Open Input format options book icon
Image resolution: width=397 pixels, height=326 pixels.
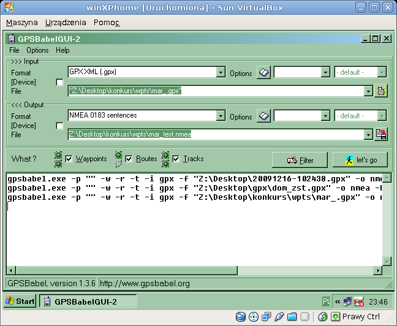tap(263, 73)
